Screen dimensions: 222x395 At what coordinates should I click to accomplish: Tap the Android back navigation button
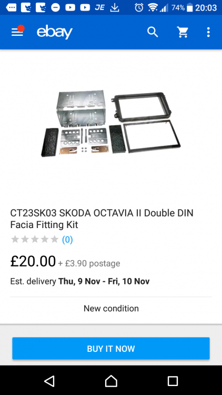click(x=49, y=381)
